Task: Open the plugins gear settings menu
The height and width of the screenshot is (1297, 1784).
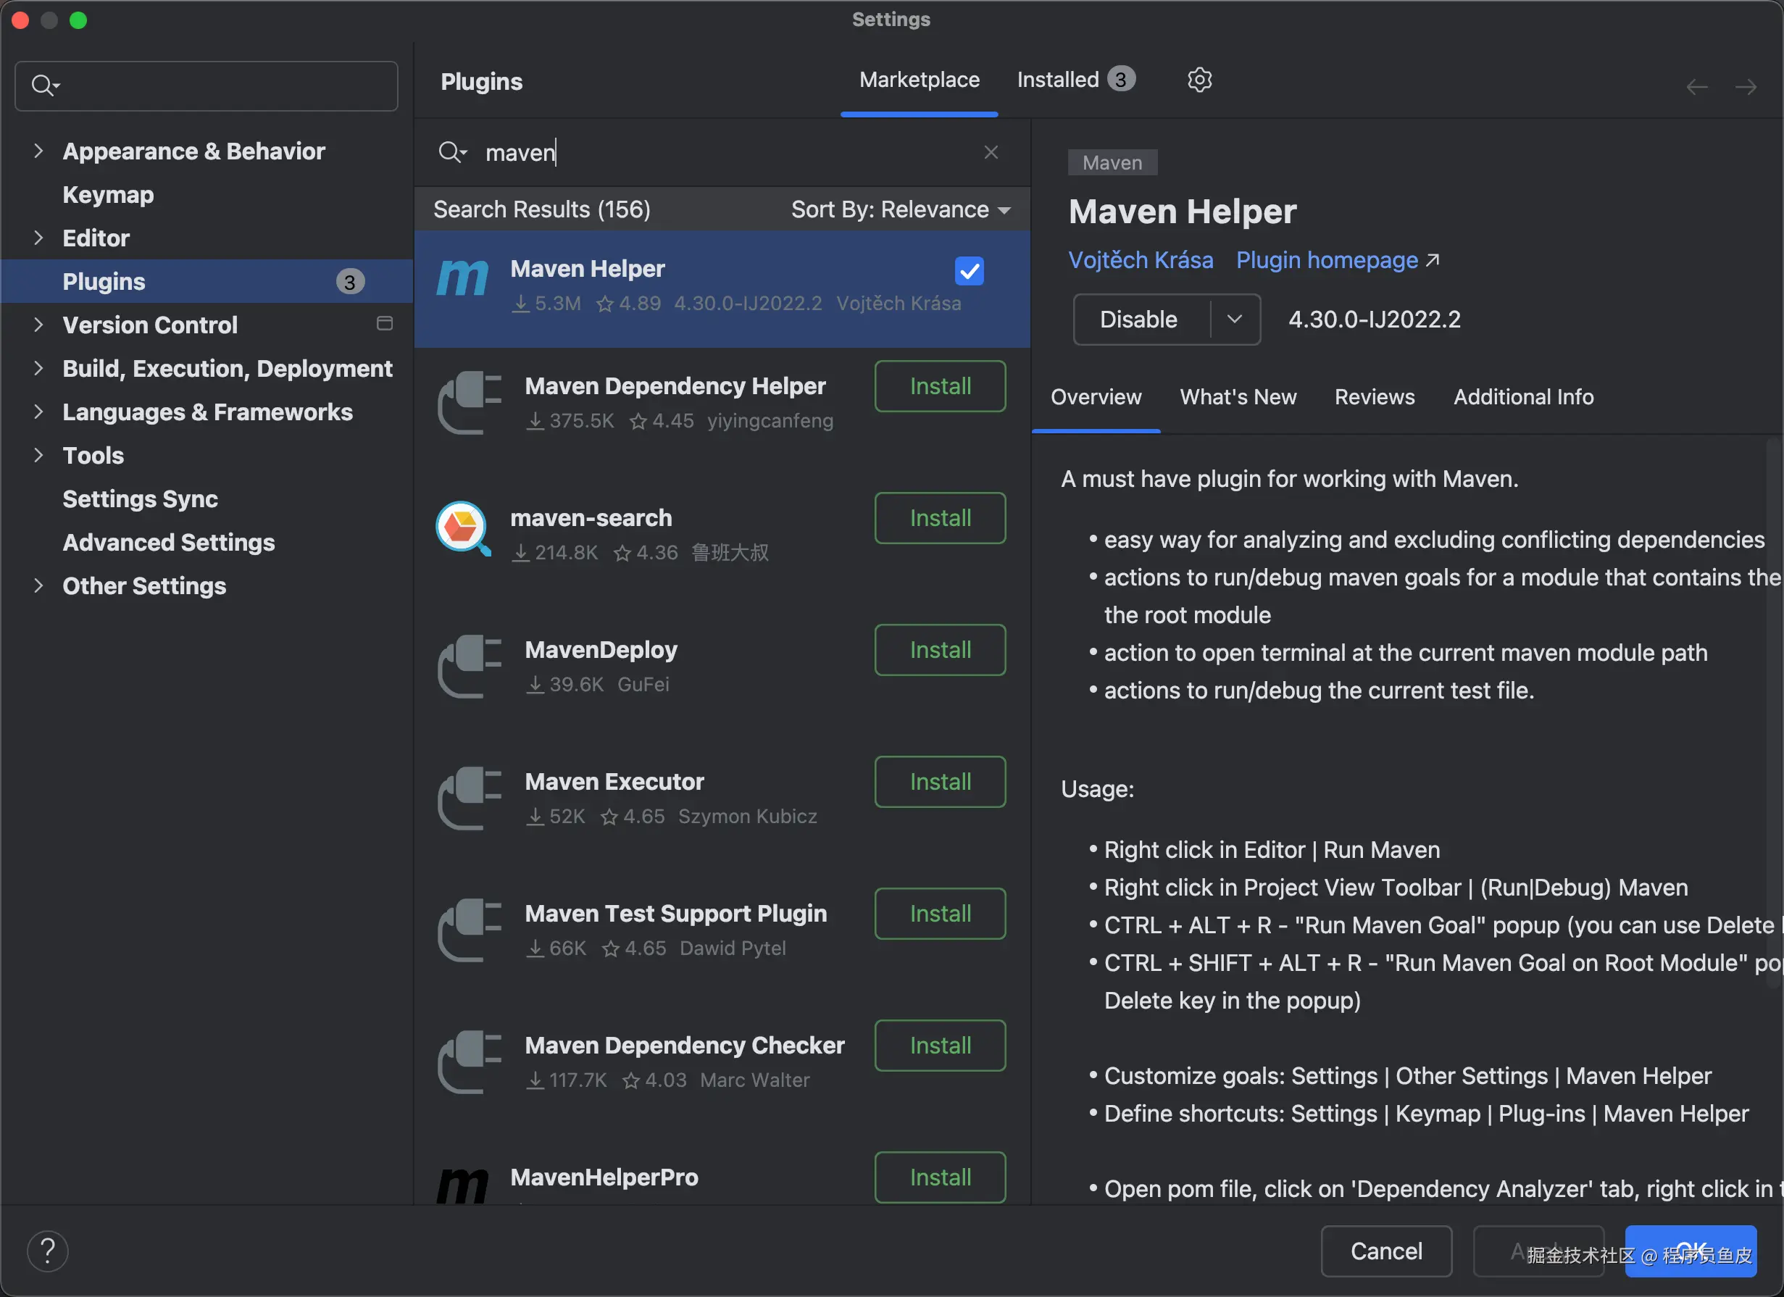Action: coord(1199,80)
